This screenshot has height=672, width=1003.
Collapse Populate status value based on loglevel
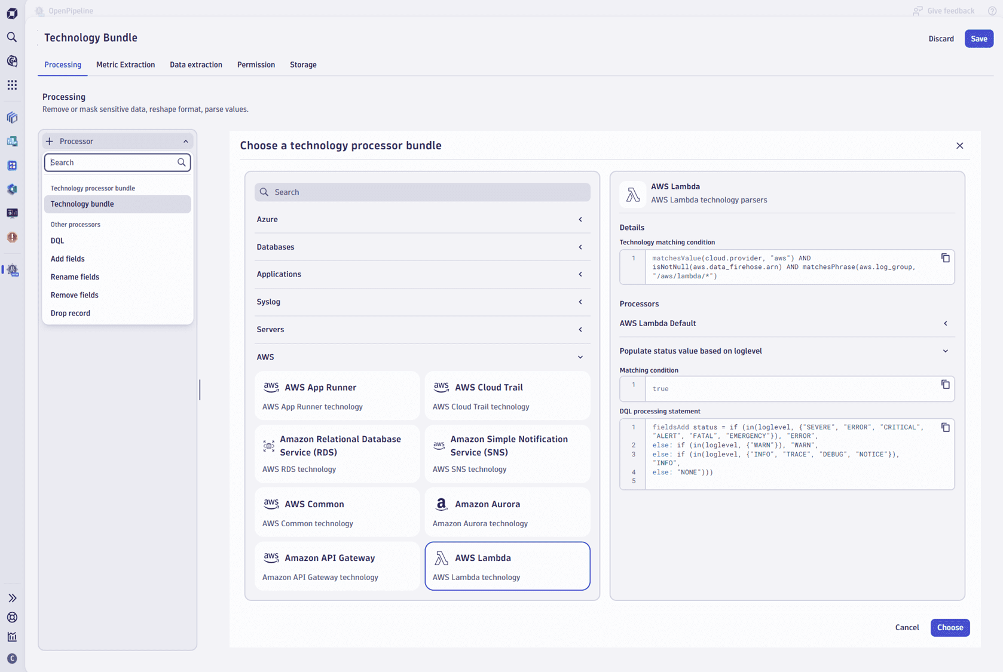[x=787, y=351]
